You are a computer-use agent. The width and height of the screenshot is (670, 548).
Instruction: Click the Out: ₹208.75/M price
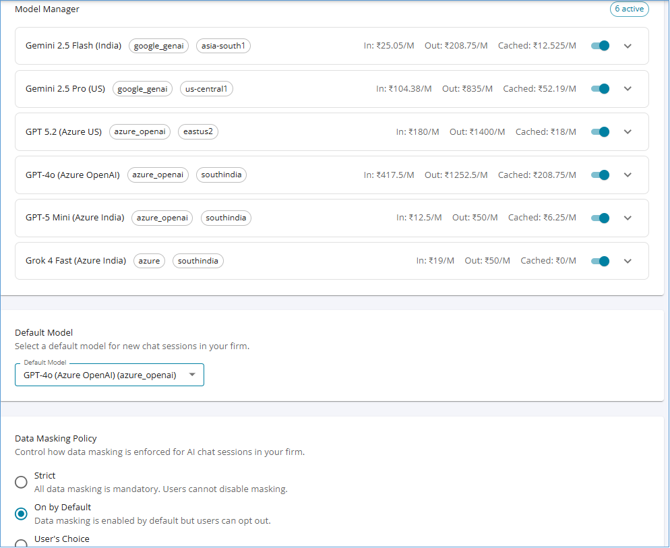point(456,45)
